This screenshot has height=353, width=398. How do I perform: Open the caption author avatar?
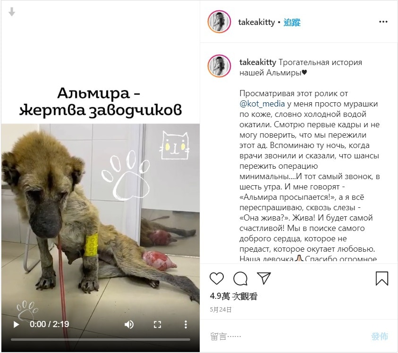click(x=220, y=66)
